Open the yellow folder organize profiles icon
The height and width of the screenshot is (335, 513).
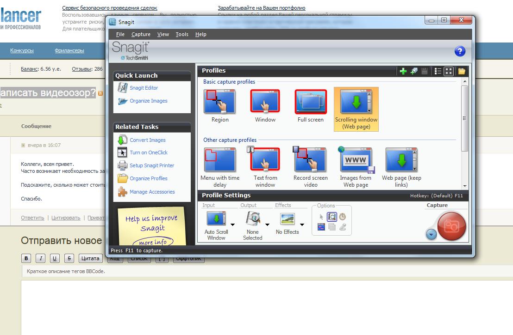coord(462,71)
